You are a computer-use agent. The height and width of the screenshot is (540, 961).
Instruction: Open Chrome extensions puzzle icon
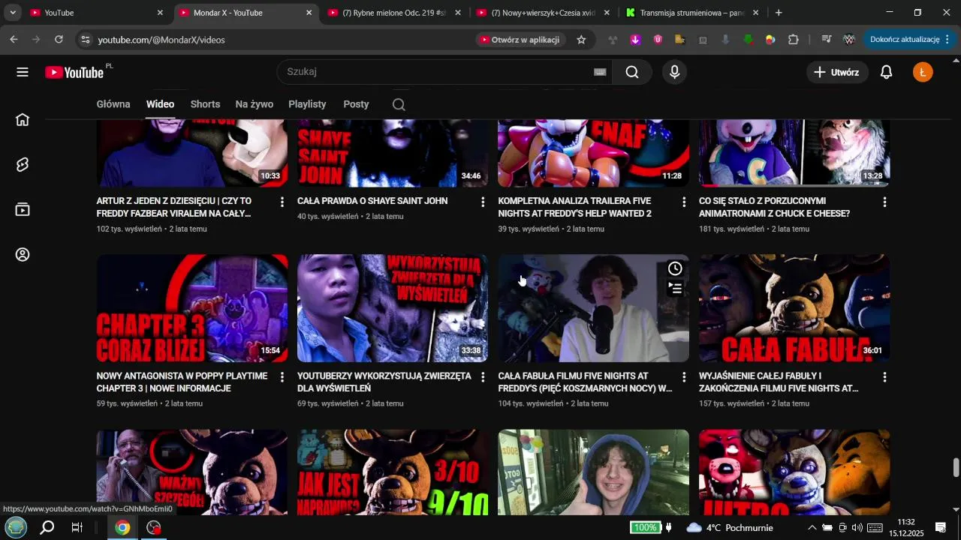[794, 40]
